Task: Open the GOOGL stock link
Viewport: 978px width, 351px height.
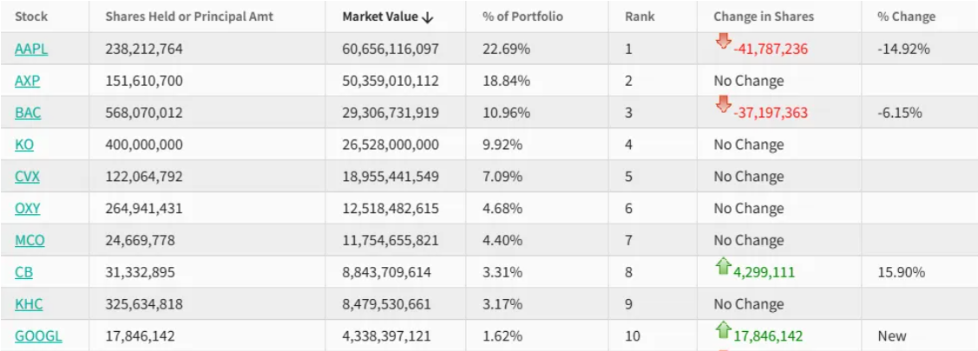Action: tap(38, 336)
